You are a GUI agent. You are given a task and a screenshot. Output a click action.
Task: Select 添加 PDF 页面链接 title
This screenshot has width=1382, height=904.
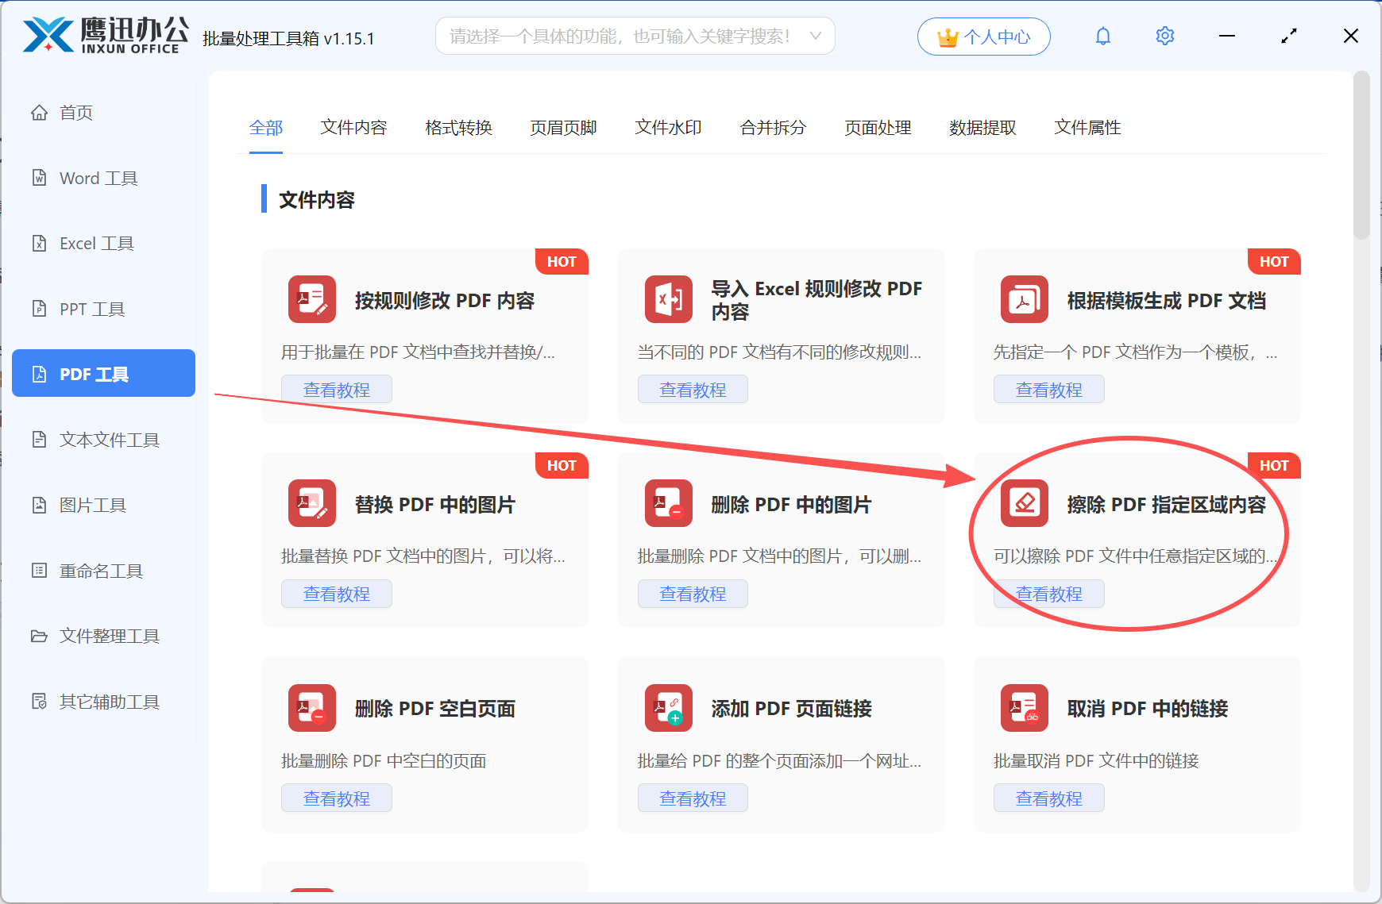(792, 709)
